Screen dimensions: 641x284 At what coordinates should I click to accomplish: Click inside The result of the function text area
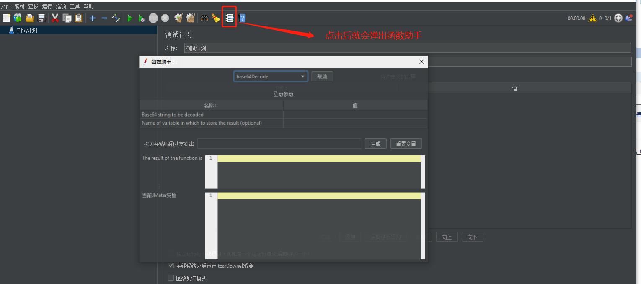click(x=319, y=172)
